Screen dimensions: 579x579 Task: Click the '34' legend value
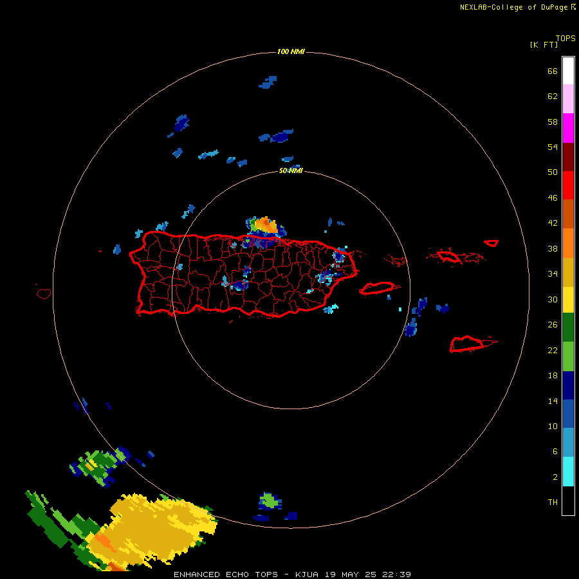tap(553, 273)
